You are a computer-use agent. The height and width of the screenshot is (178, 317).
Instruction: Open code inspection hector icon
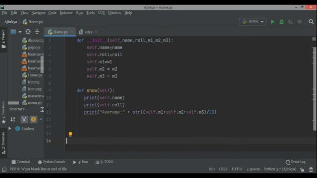pyautogui.click(x=311, y=169)
